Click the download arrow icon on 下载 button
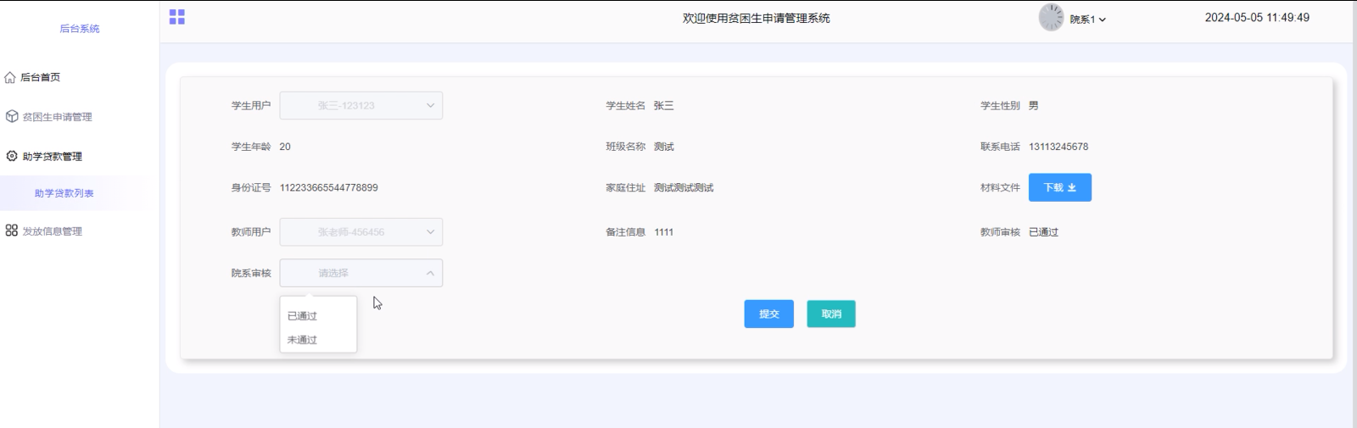Viewport: 1357px width, 428px height. click(1072, 188)
